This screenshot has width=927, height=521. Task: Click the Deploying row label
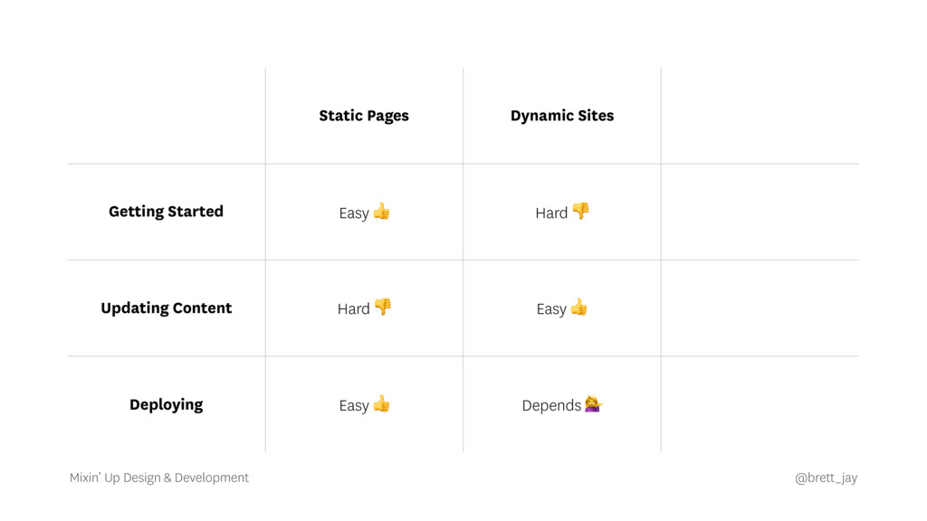[166, 404]
